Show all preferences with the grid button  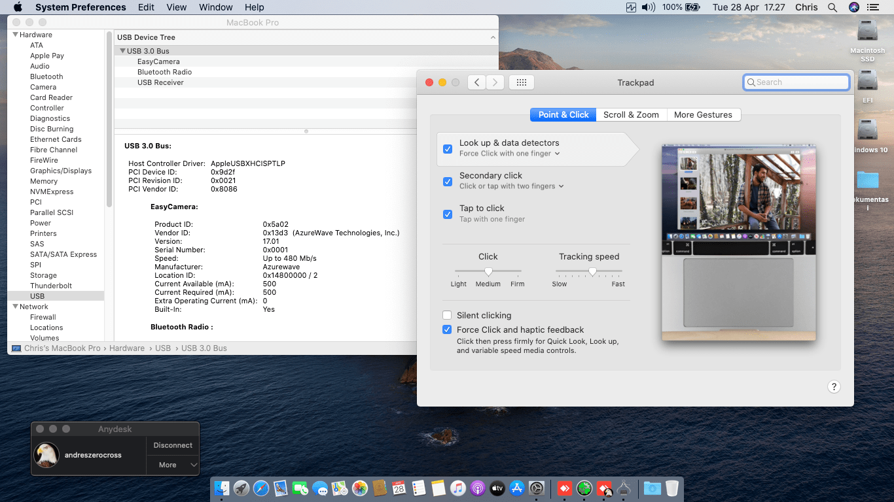coord(522,82)
